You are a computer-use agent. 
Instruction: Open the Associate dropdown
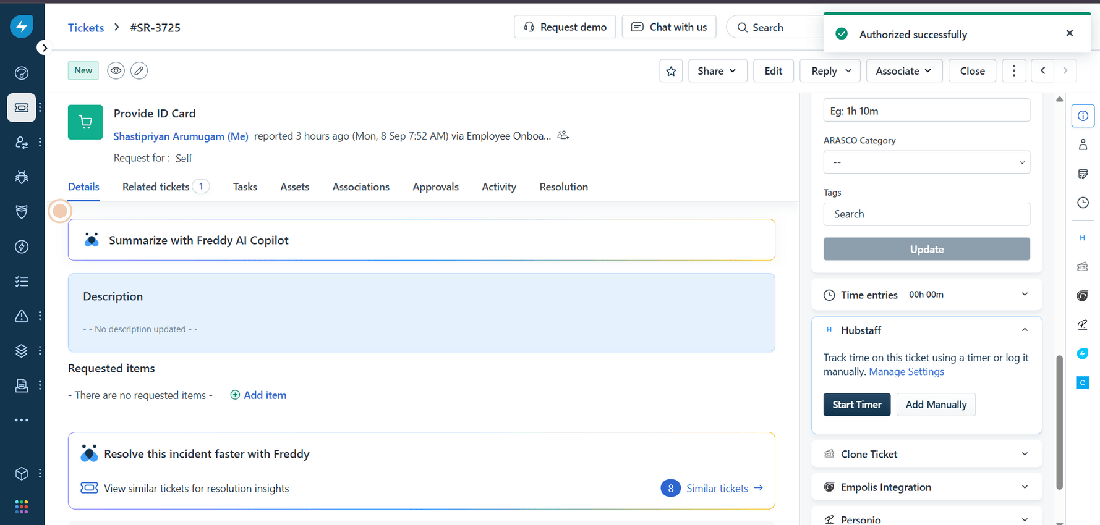point(904,71)
